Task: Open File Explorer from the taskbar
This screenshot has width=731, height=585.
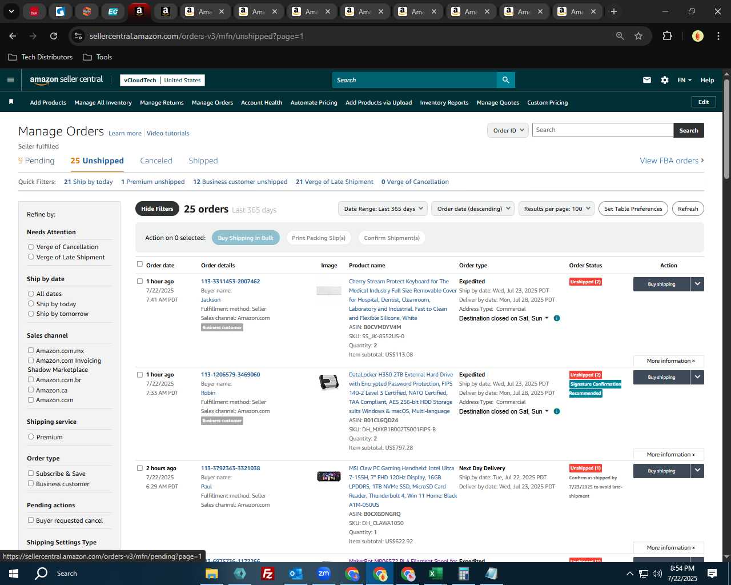Action: pos(211,574)
